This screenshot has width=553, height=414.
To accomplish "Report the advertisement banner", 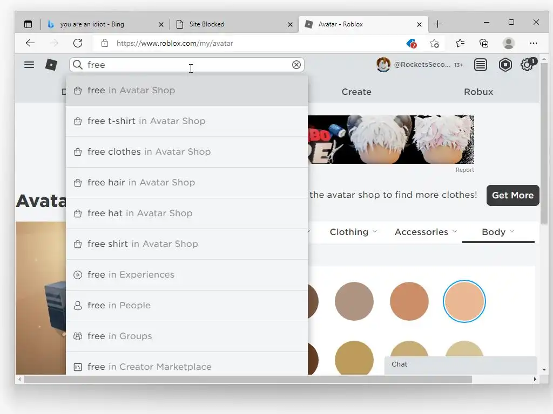I will [464, 170].
